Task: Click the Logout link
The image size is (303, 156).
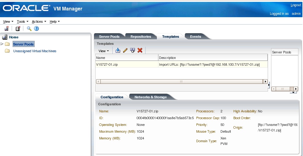Action: (296, 5)
